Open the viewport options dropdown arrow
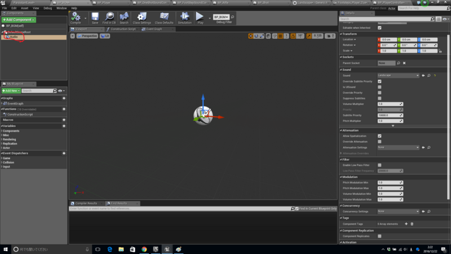 coord(73,36)
